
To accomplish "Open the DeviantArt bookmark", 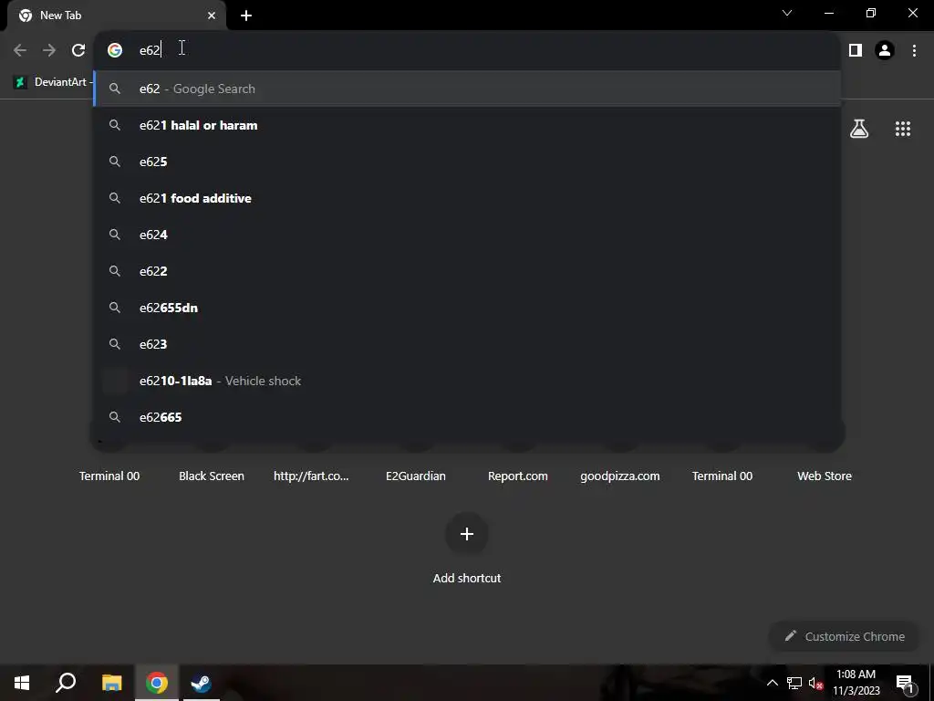I will (x=51, y=82).
